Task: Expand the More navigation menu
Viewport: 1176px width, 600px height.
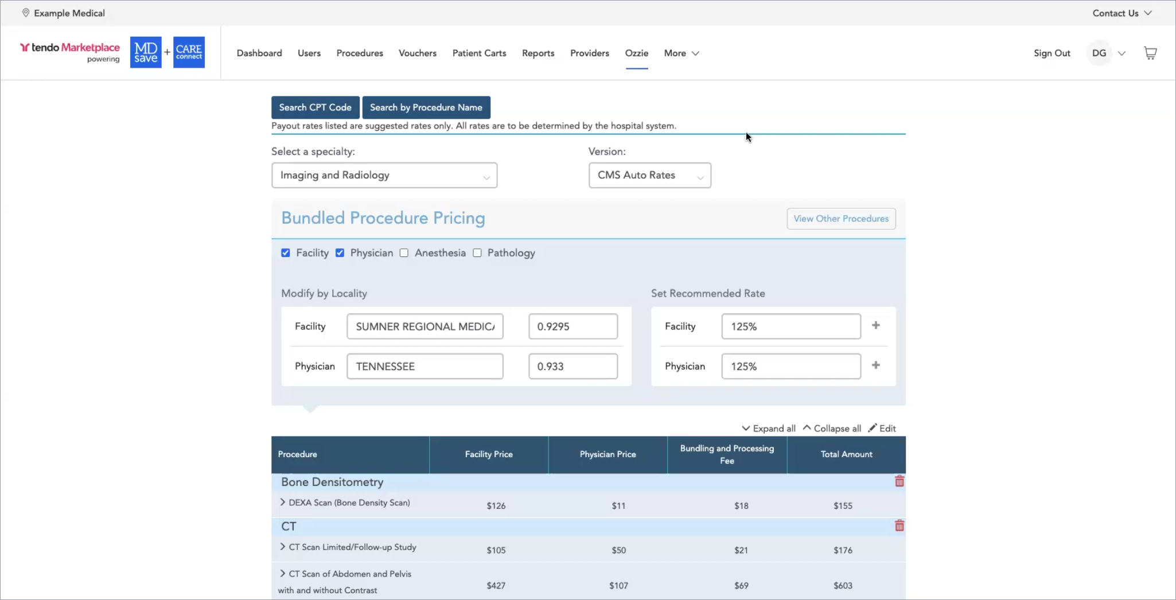Action: tap(681, 53)
